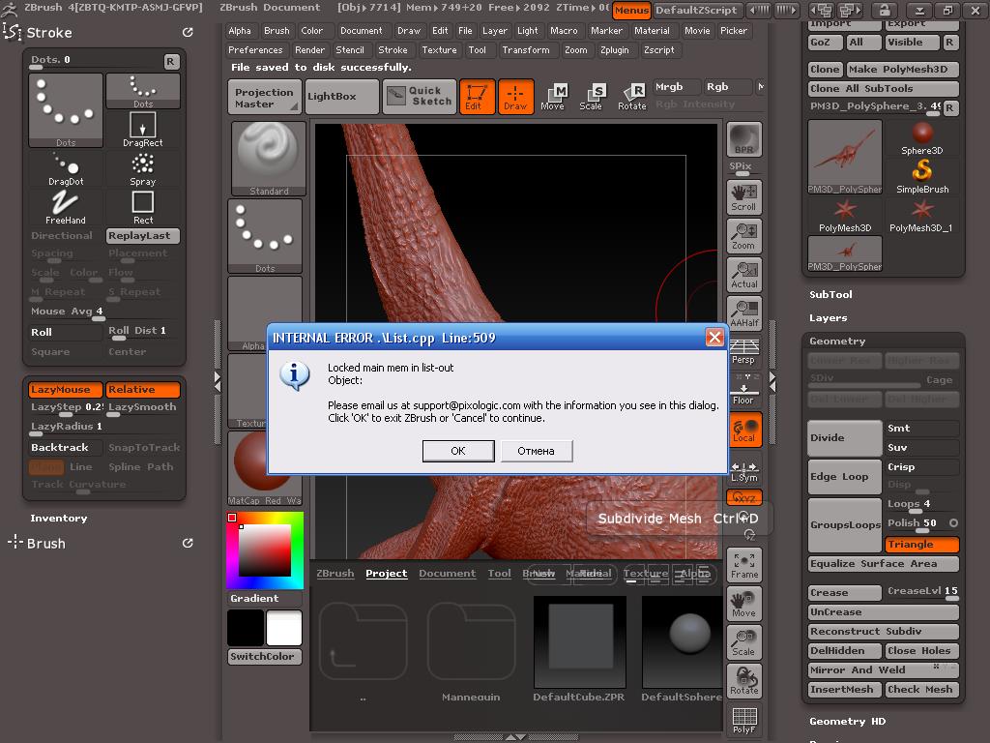
Task: Select the FreeHand stroke type
Action: (66, 207)
